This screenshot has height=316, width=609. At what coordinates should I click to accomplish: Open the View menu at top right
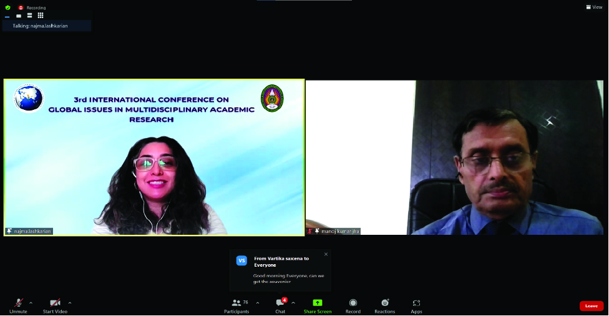tap(593, 7)
